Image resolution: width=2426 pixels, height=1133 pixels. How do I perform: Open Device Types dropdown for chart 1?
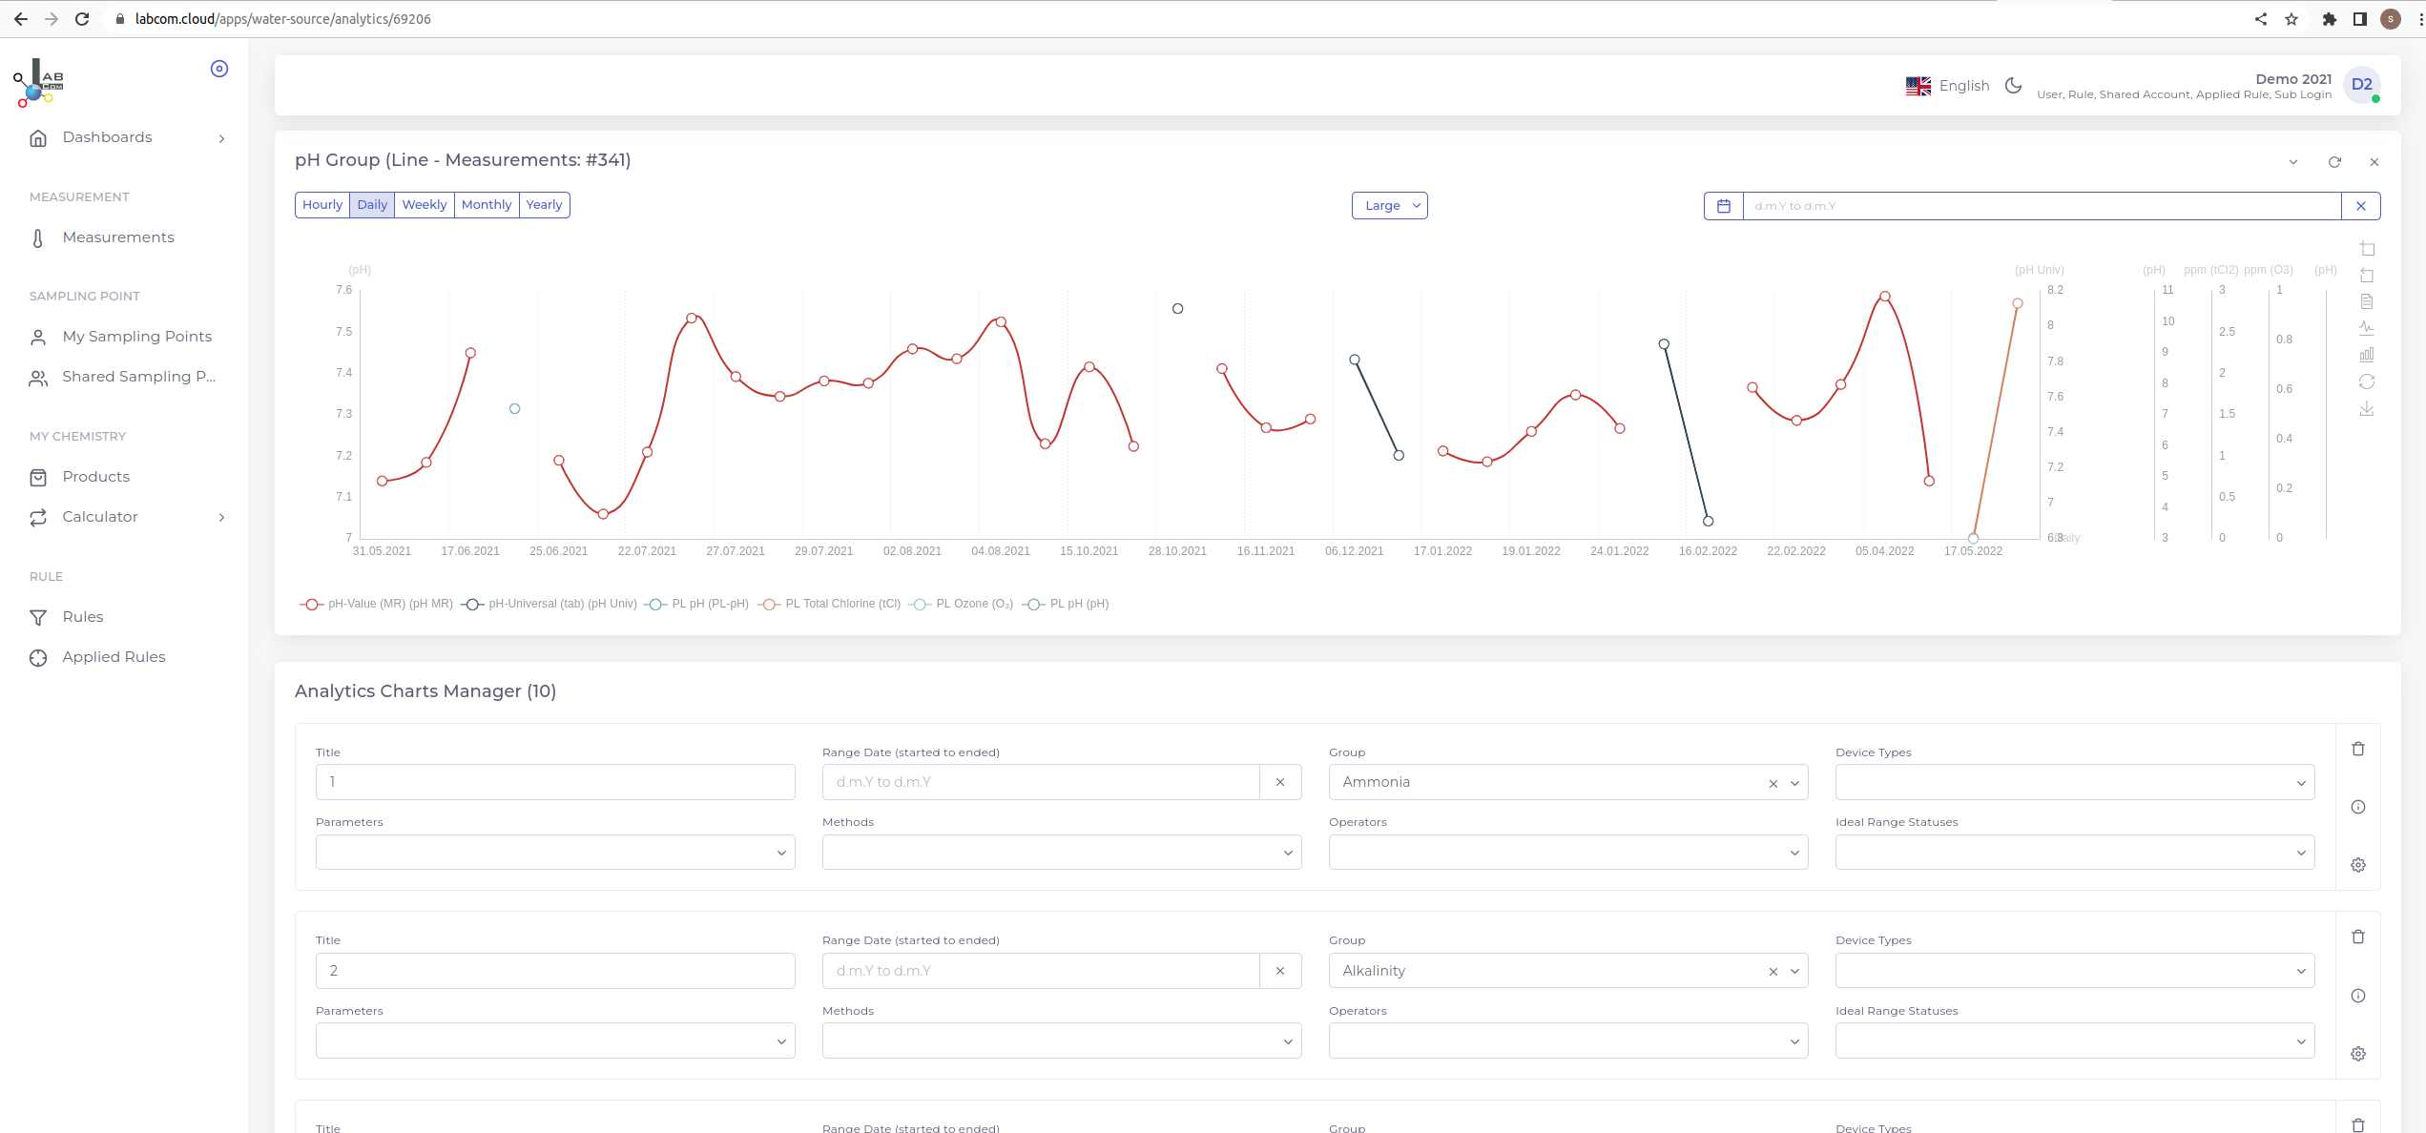2075,782
